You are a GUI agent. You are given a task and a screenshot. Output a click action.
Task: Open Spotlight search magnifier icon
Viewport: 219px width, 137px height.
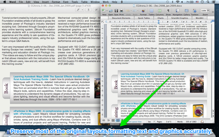(208, 2)
